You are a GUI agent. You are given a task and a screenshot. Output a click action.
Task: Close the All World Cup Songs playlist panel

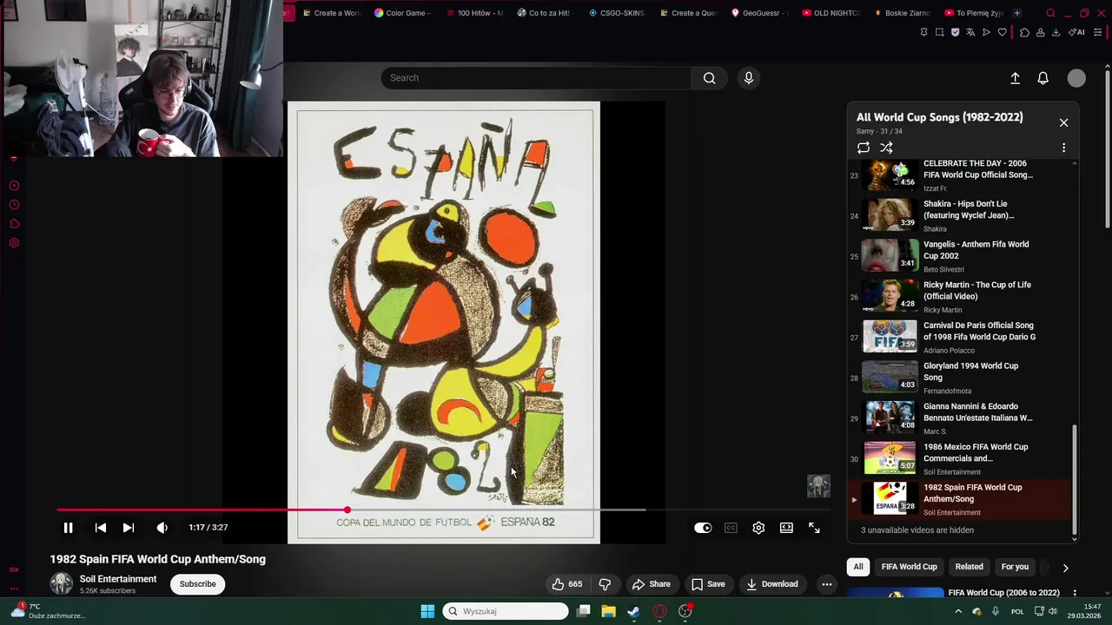(x=1063, y=122)
